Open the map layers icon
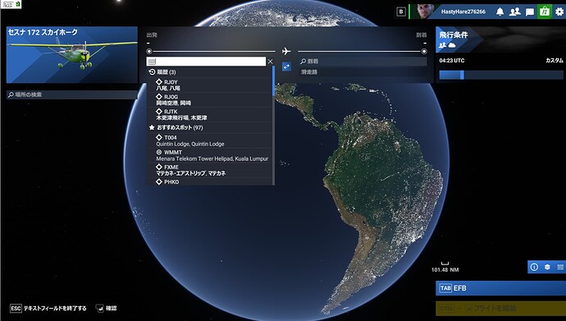The image size is (566, 321). pos(547,267)
